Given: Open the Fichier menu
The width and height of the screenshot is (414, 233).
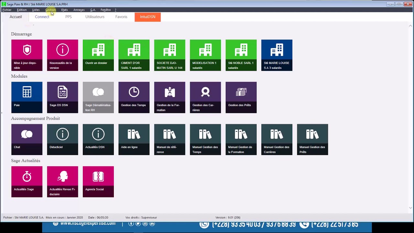Looking at the screenshot, I should click(7, 10).
